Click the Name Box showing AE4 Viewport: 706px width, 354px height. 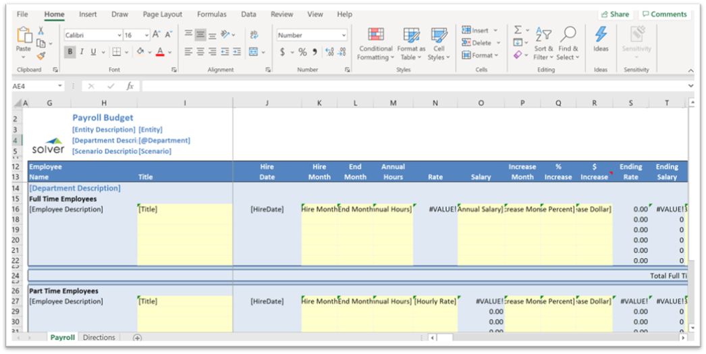tap(34, 86)
